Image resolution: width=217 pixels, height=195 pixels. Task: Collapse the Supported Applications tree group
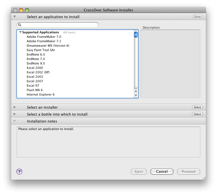(x=20, y=32)
